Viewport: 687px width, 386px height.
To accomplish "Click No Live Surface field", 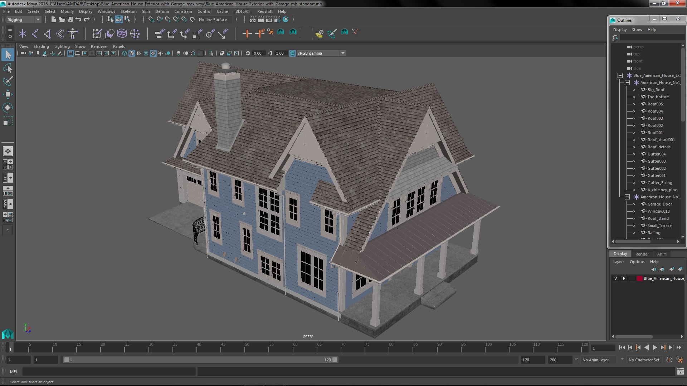I will 215,20.
